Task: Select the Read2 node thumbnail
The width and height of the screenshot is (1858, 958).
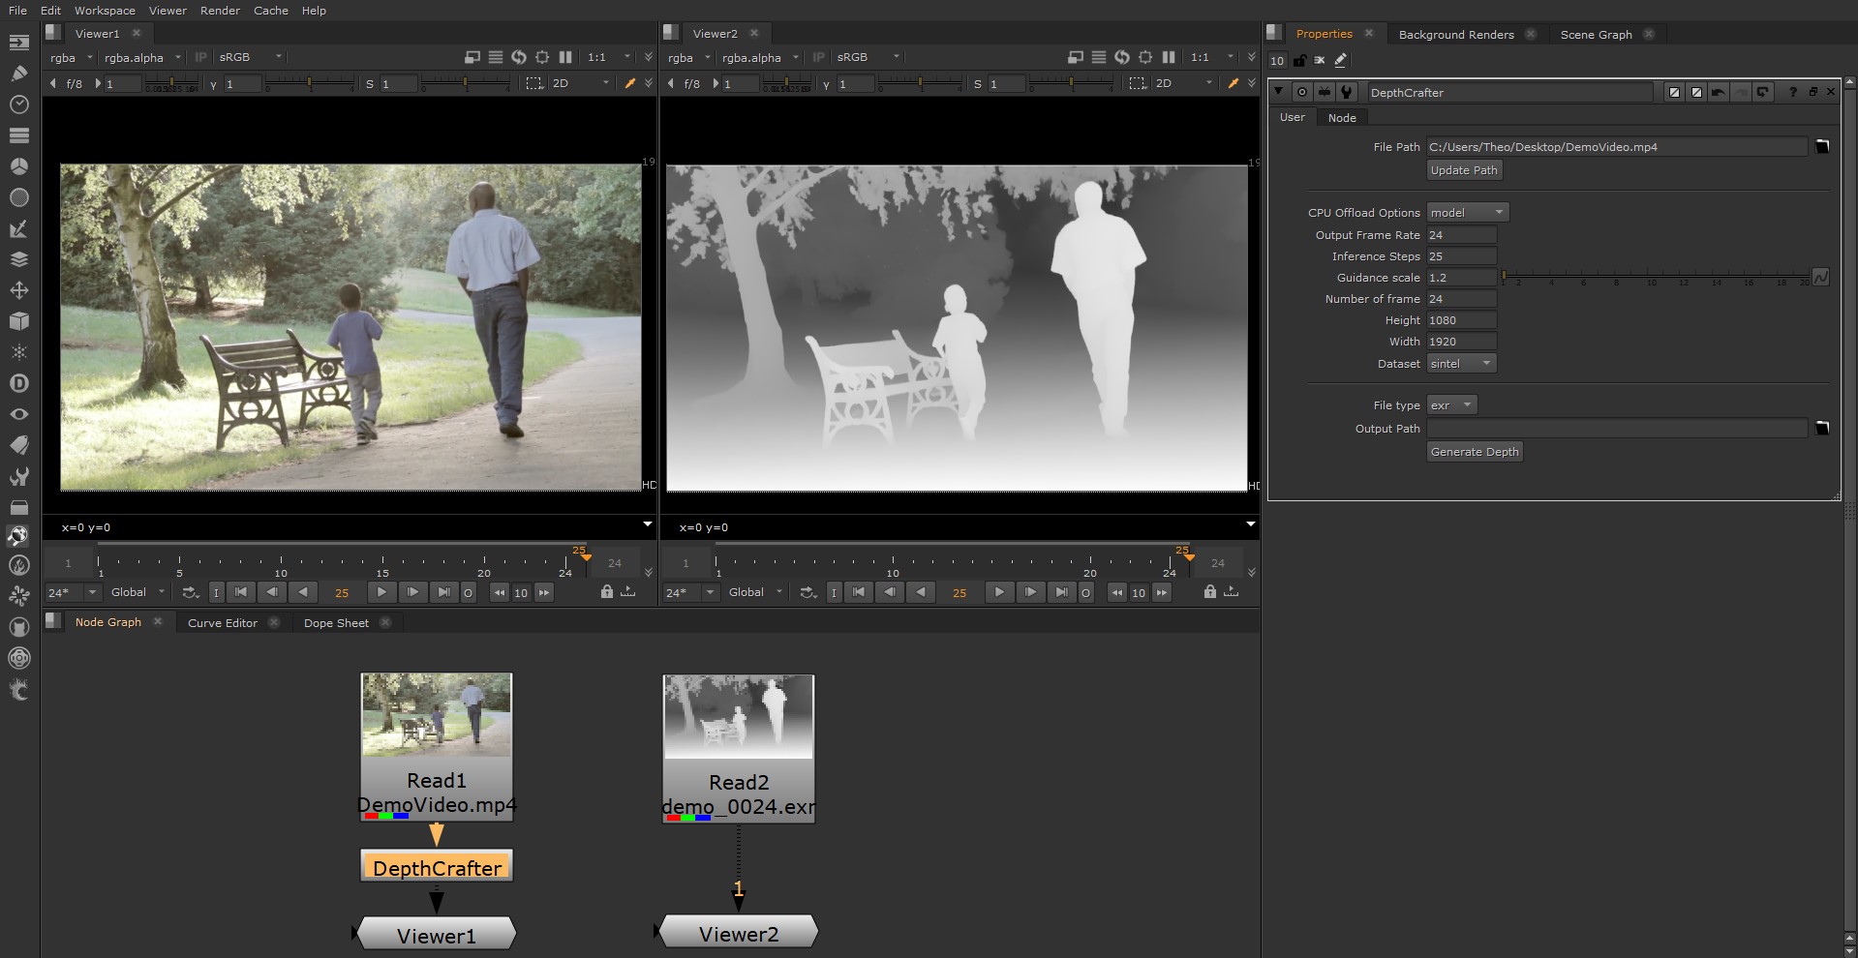Action: click(x=738, y=717)
